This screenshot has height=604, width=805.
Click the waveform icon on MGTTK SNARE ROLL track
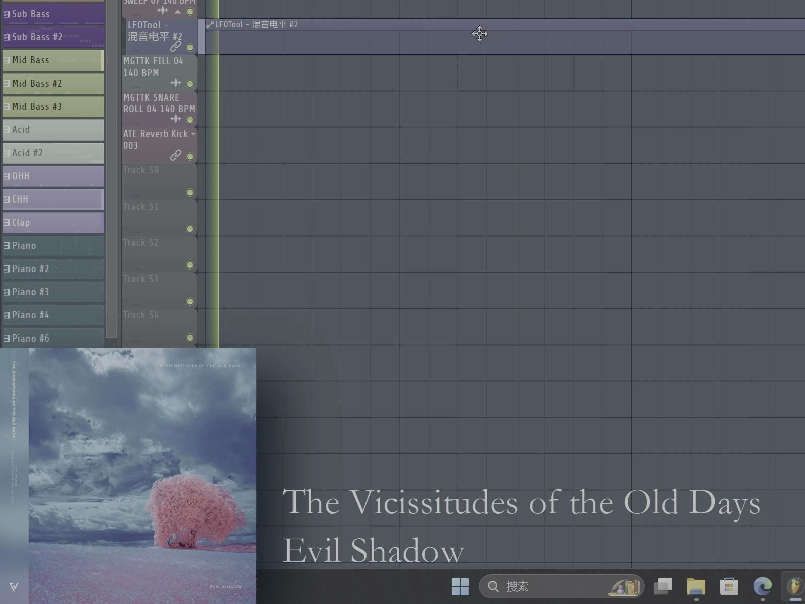tap(175, 119)
